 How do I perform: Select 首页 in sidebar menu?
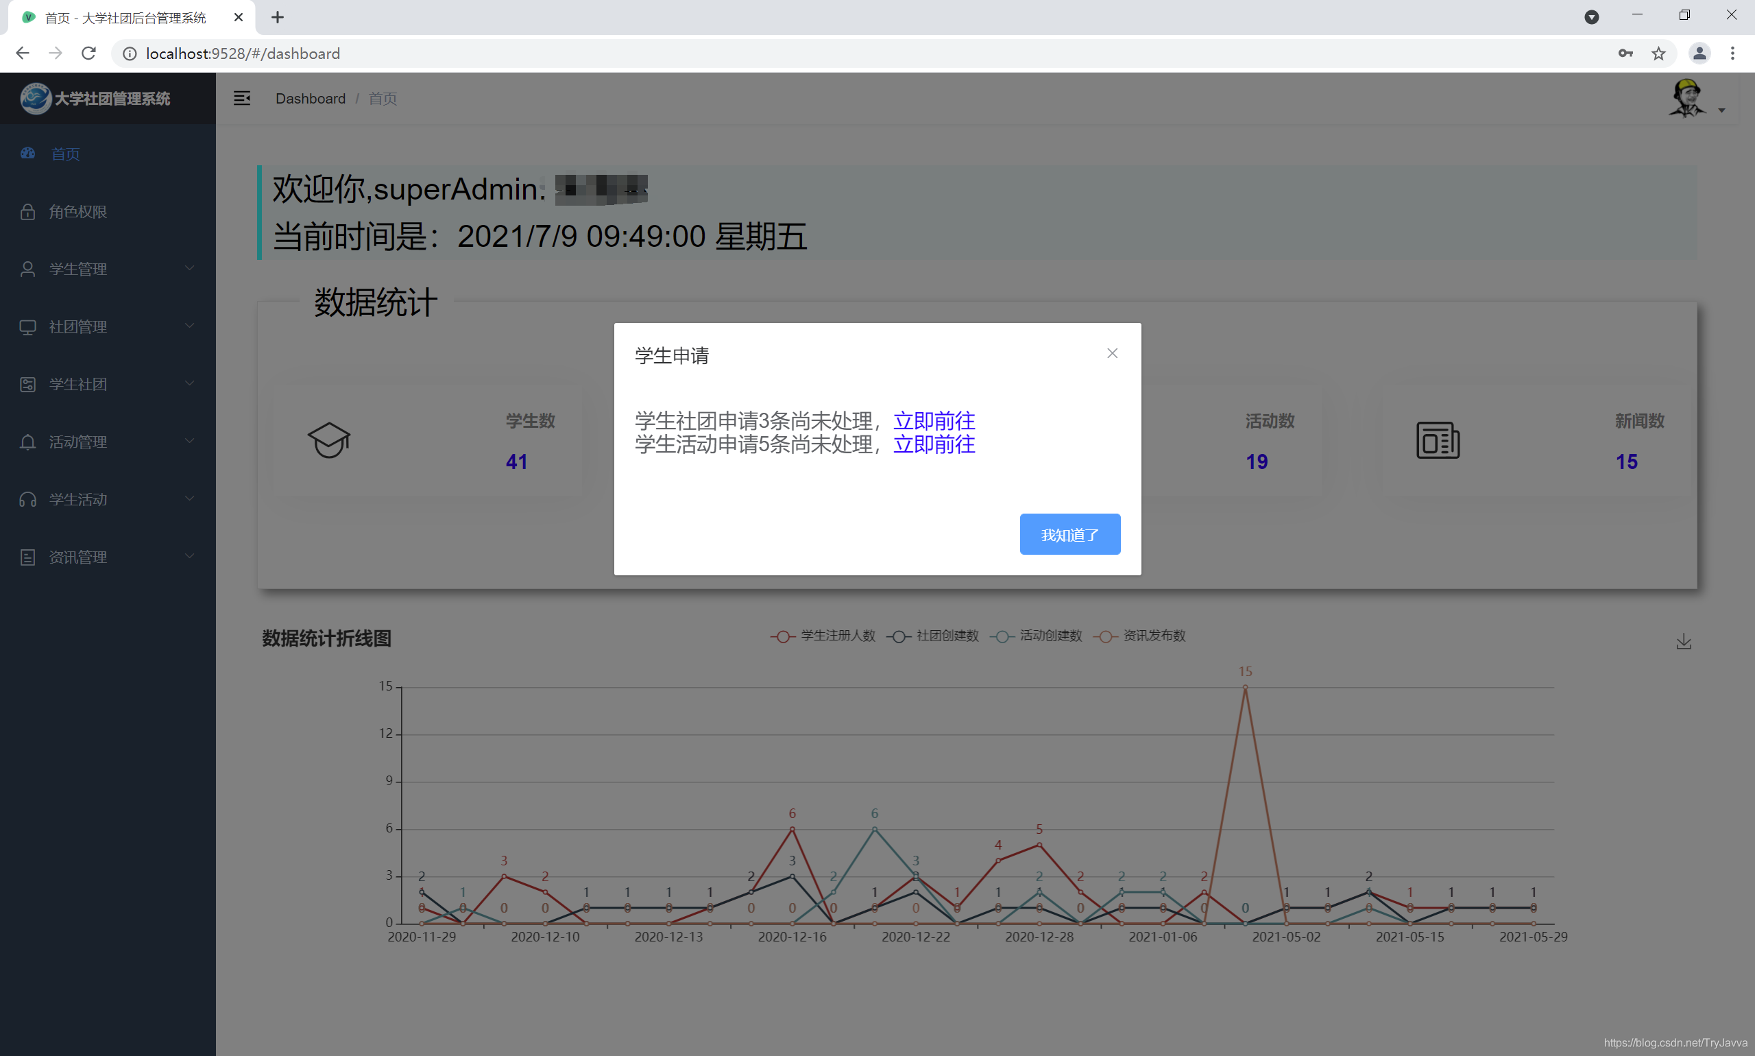click(x=65, y=154)
